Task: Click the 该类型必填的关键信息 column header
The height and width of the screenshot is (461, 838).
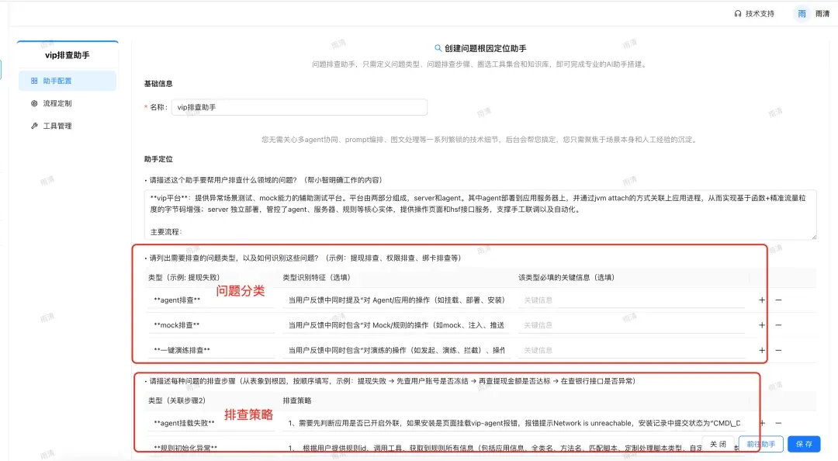Action: click(566, 278)
